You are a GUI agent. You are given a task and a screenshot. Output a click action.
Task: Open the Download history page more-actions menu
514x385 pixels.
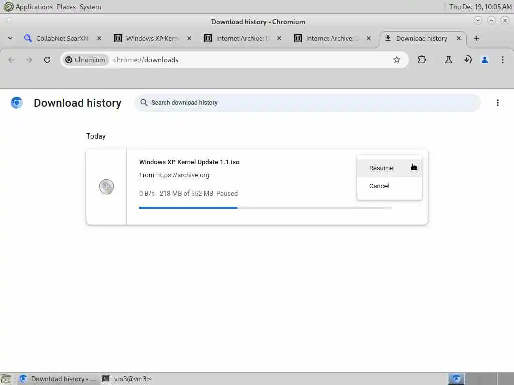[497, 103]
